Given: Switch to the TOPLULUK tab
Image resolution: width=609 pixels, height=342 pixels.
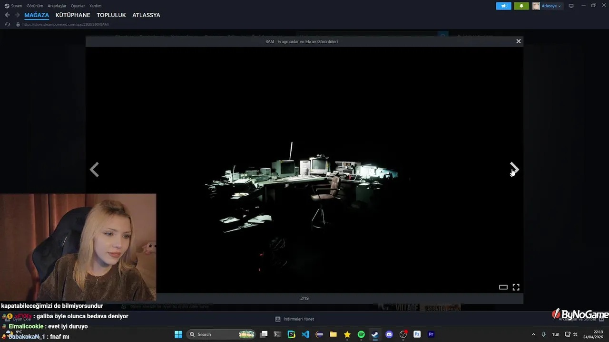Looking at the screenshot, I should (x=111, y=15).
